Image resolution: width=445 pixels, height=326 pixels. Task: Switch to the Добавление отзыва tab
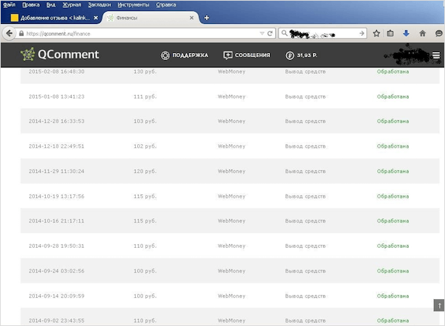[51, 17]
